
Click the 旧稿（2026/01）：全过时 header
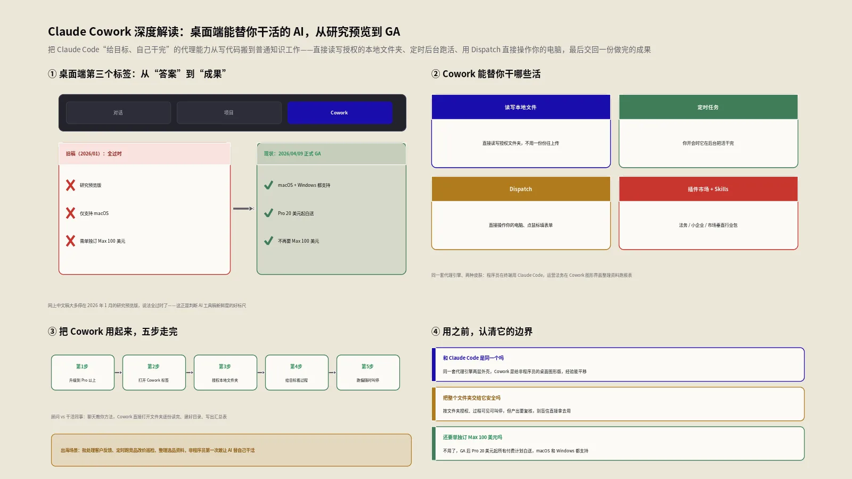pyautogui.click(x=144, y=154)
